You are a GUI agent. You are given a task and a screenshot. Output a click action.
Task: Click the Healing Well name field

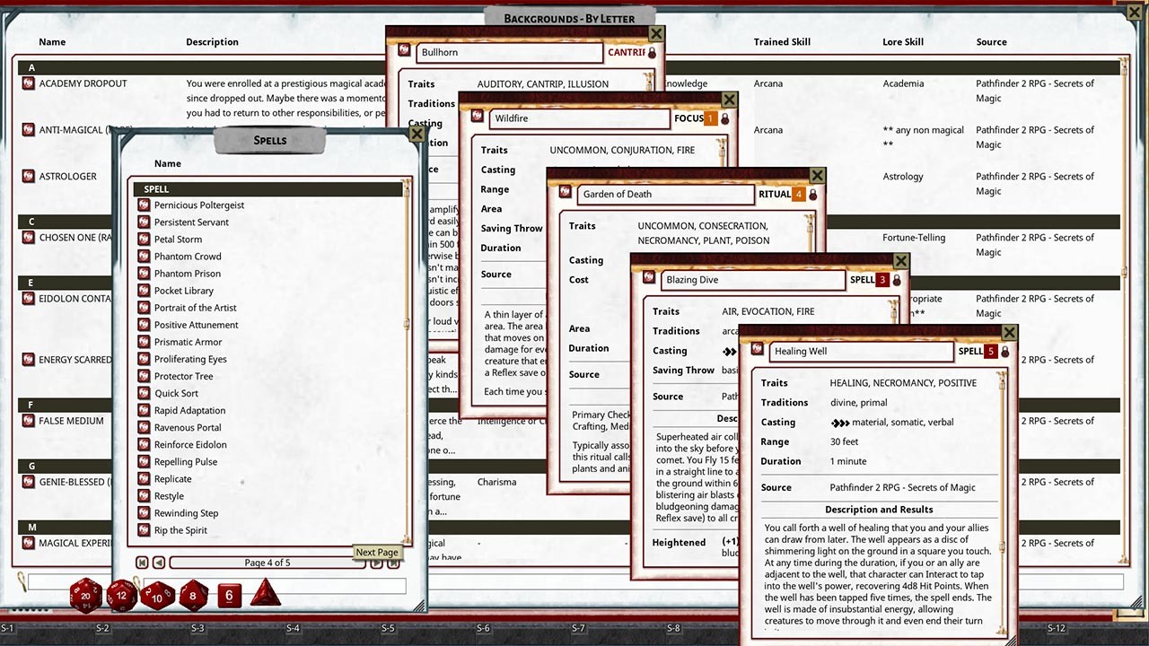860,351
